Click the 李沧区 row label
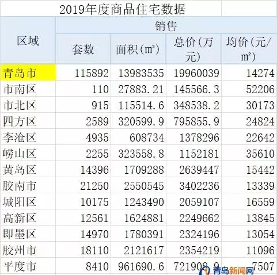Image resolution: width=277 pixels, height=275 pixels. [x=28, y=137]
